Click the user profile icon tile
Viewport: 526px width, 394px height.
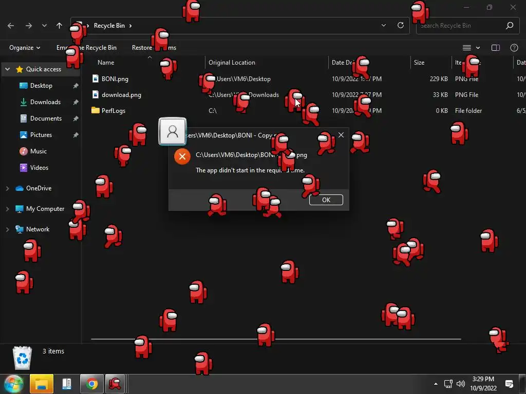coord(173,131)
